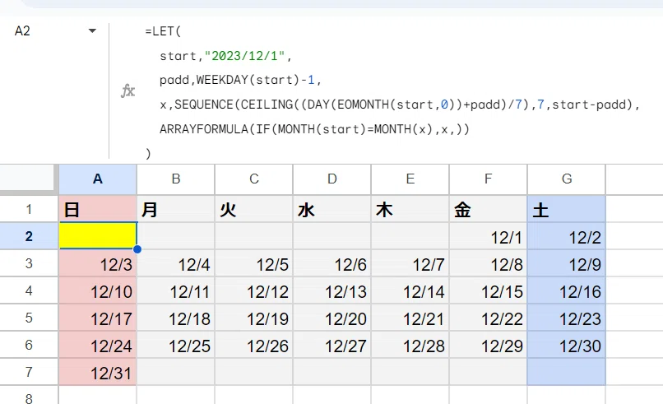
Task: Click the cell showing 12/4
Action: (176, 263)
